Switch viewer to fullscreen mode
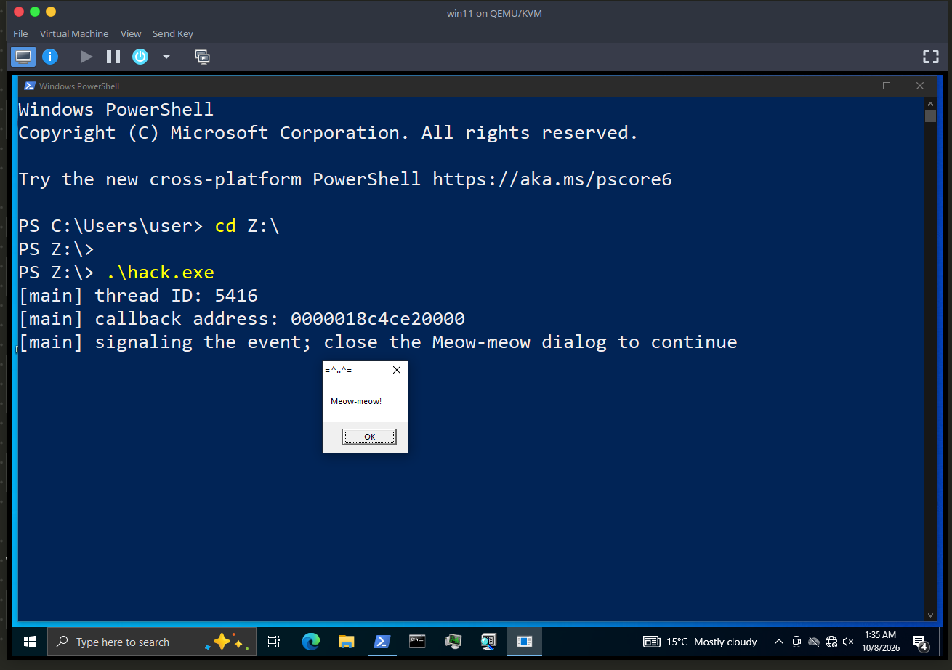Viewport: 952px width, 670px height. (930, 56)
